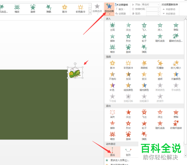Choose Transparency (透明) emphasis effect
This screenshot has width=187, height=165.
(160, 76)
